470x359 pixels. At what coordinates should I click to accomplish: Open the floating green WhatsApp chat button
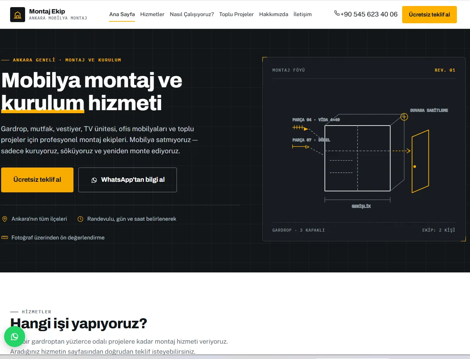15,337
